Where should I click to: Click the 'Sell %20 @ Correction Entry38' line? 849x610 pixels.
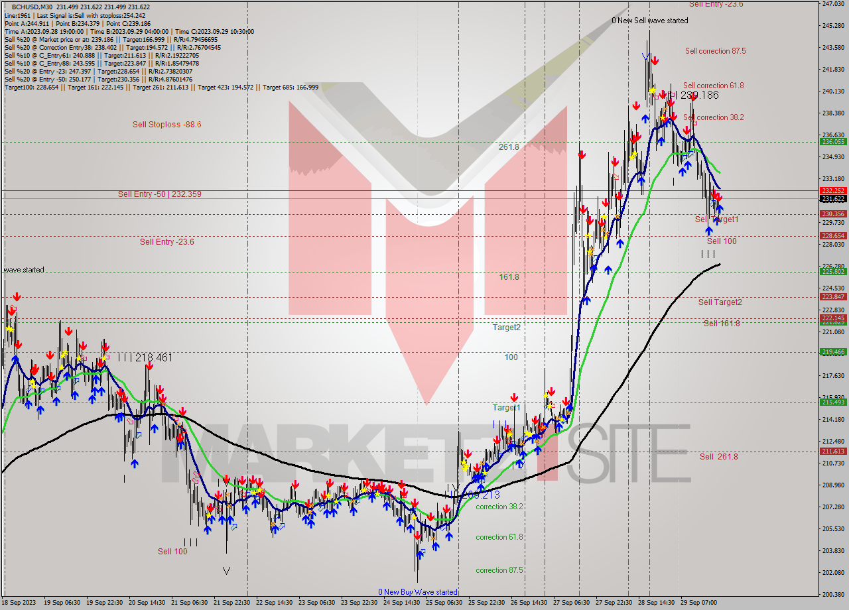tap(112, 47)
